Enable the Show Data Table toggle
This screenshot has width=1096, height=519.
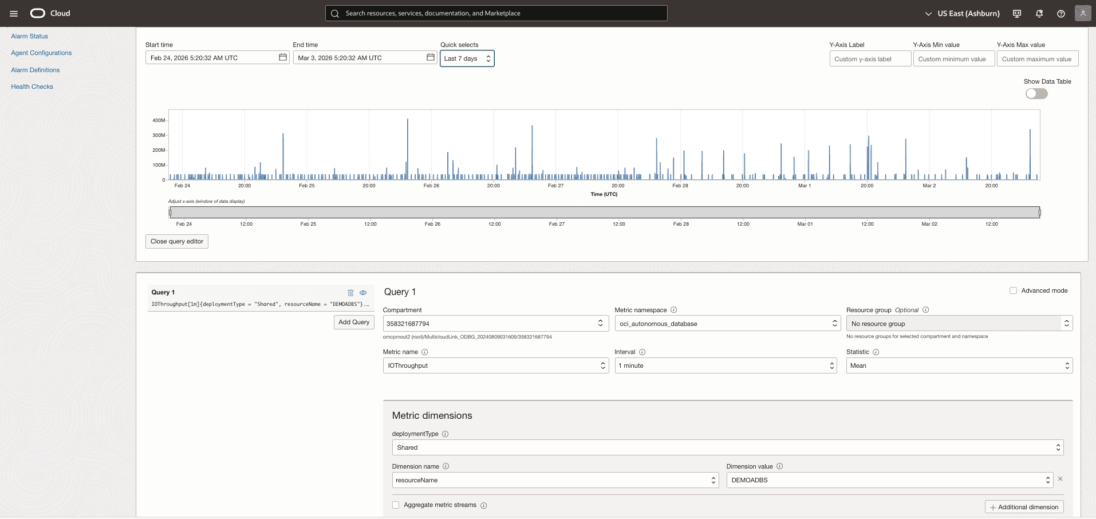coord(1037,93)
